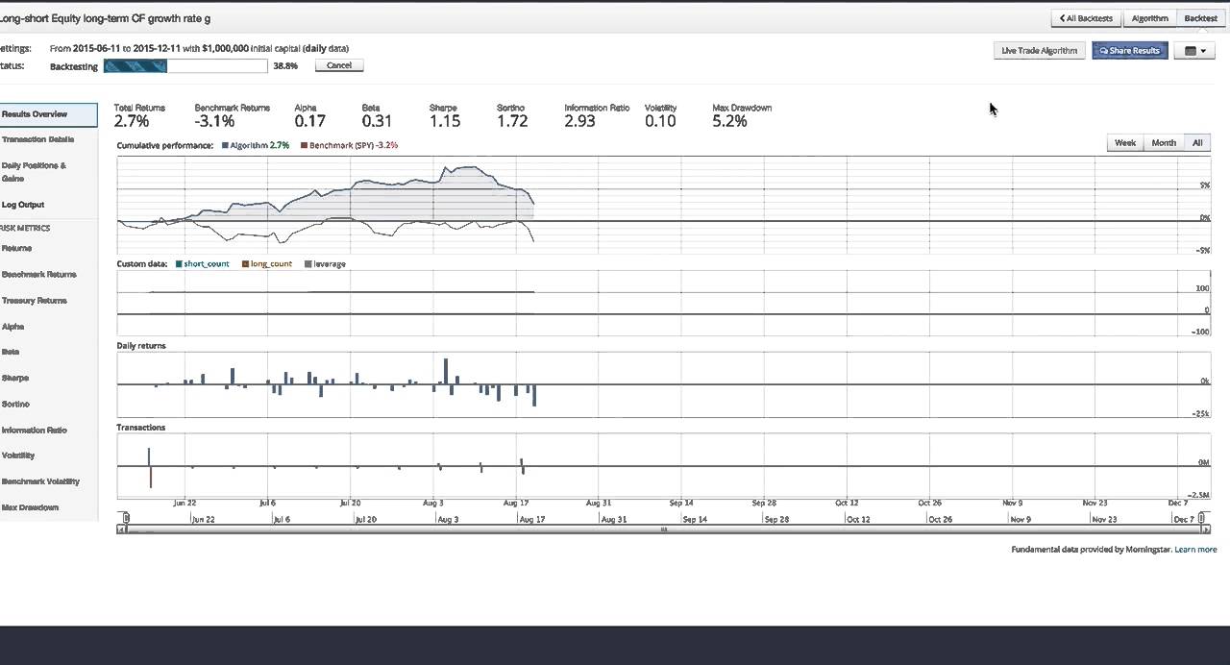Click the backtesting progress bar
The width and height of the screenshot is (1230, 665).
pyautogui.click(x=185, y=65)
